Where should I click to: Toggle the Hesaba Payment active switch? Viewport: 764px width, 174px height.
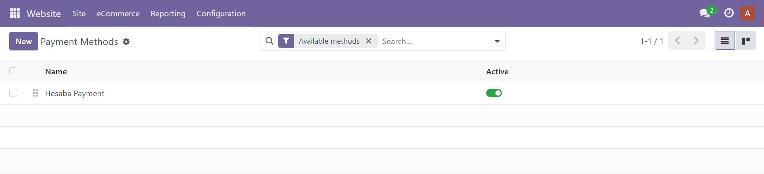click(494, 93)
